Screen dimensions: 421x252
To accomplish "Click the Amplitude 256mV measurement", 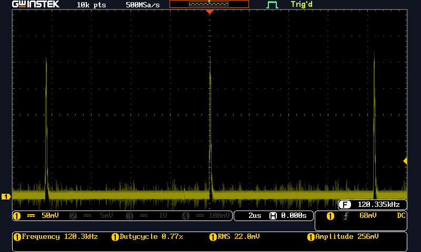I will click(x=347, y=237).
